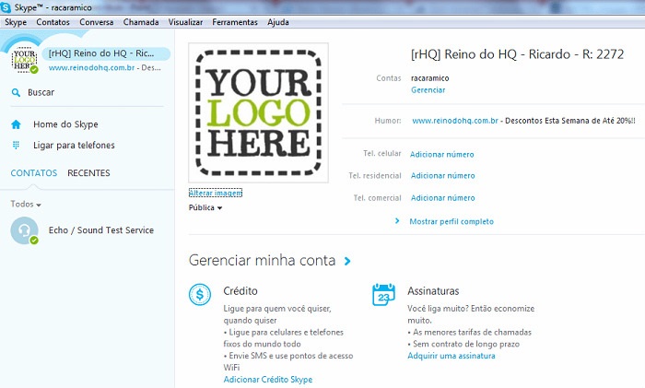Add a number for Tel. residencial
645x388 pixels.
(x=442, y=176)
